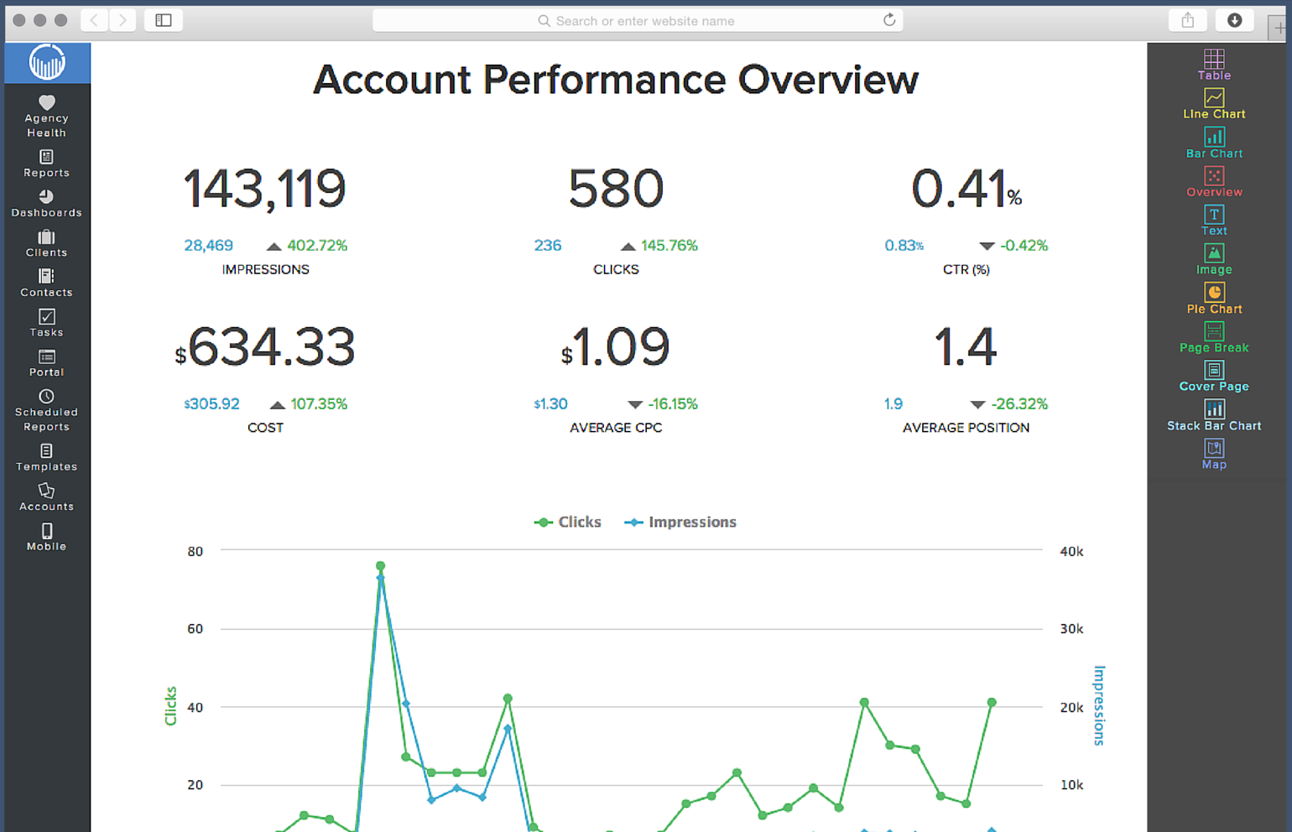Open the Accounts menu item
Screen dimensions: 1292x832
point(46,497)
